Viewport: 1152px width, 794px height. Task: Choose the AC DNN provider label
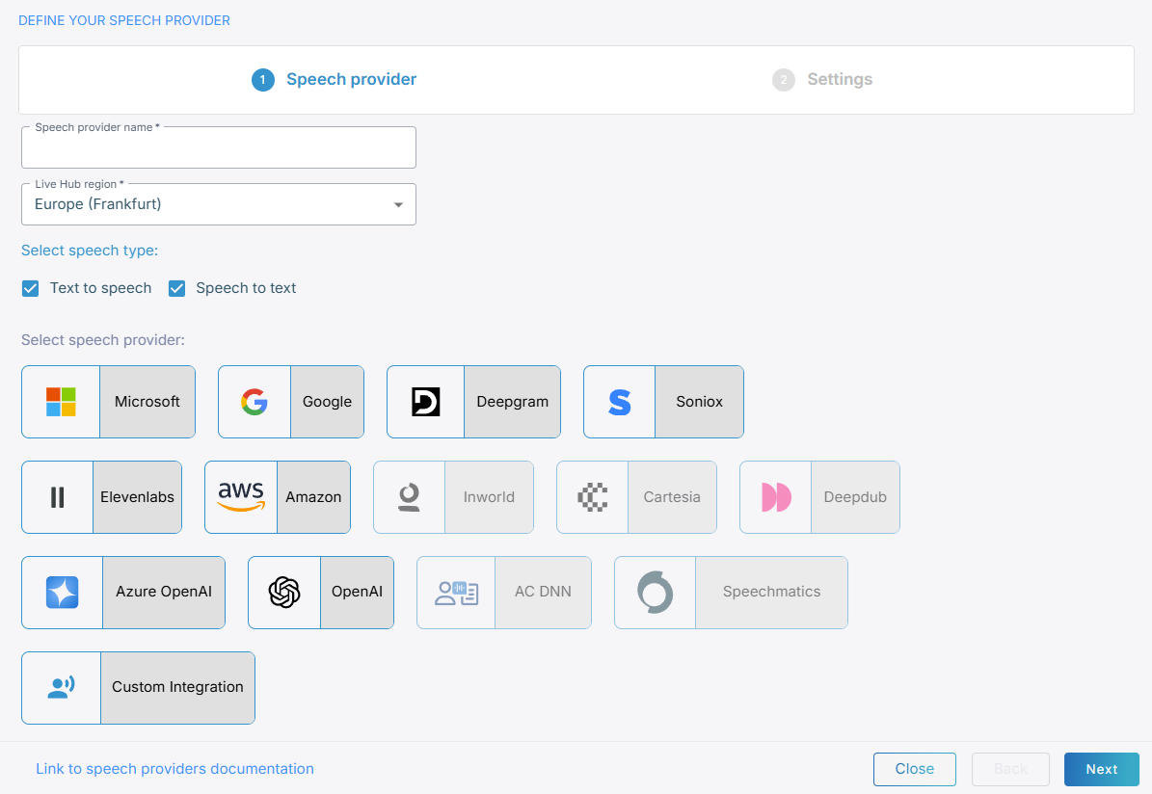coord(543,592)
